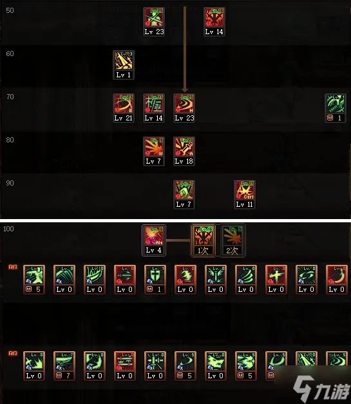Select the second-row TP skill M 7
This screenshot has width=351, height=404.
[64, 366]
